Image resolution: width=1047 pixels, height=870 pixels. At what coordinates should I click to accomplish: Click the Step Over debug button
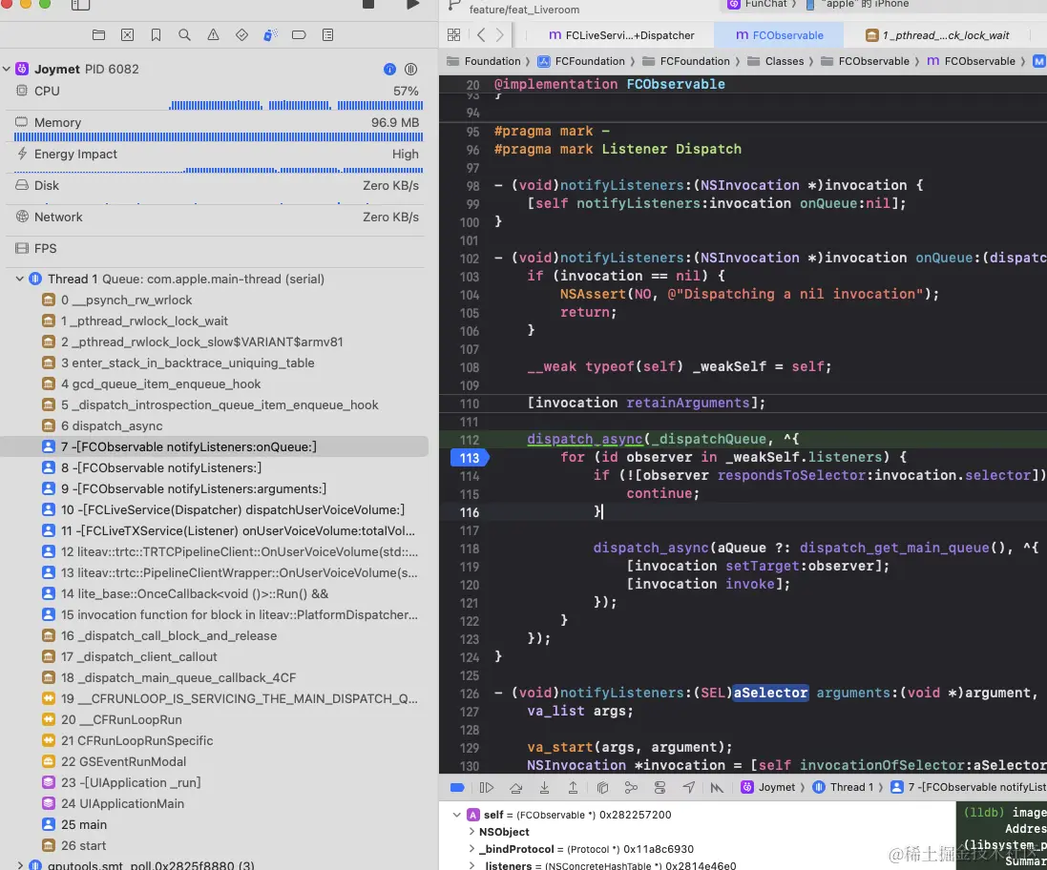(x=515, y=788)
